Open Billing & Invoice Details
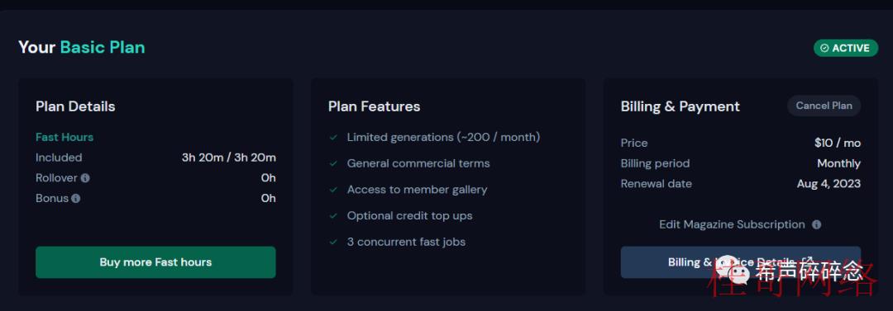 pos(740,262)
